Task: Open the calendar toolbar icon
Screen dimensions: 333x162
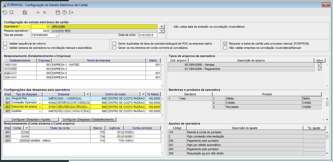Action: tap(58, 12)
